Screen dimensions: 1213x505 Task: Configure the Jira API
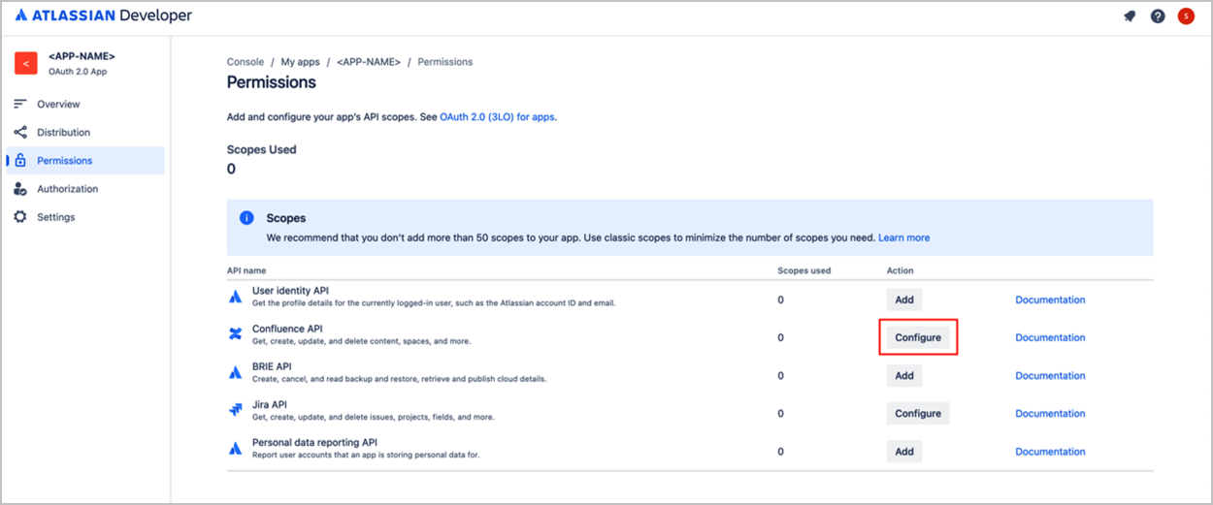click(x=918, y=413)
